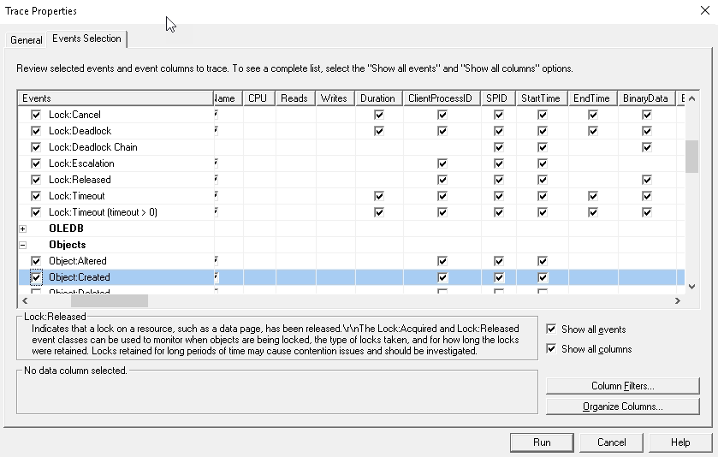
Task: Open Help for Trace Properties
Action: tap(680, 442)
